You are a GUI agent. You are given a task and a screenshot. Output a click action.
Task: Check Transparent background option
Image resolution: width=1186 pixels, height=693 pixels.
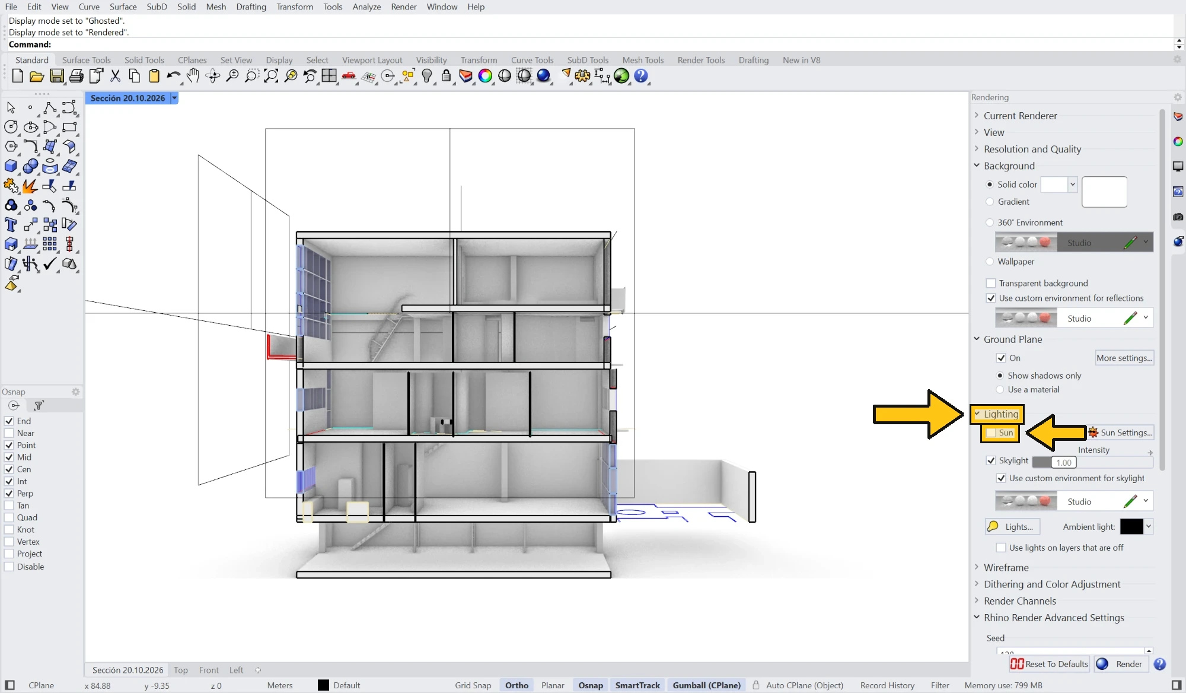pyautogui.click(x=991, y=284)
